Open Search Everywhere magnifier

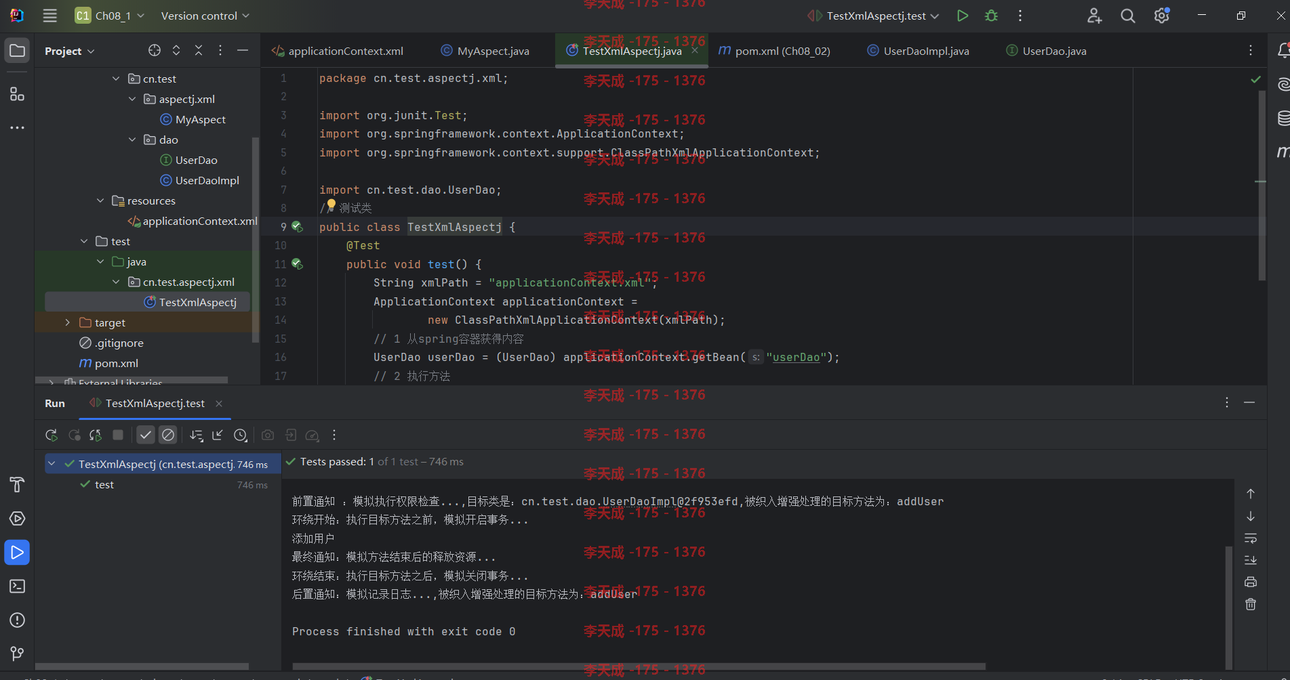[1127, 16]
